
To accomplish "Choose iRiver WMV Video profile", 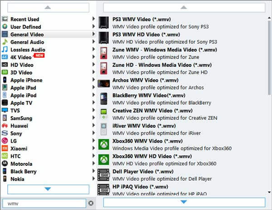I will pos(182,129).
